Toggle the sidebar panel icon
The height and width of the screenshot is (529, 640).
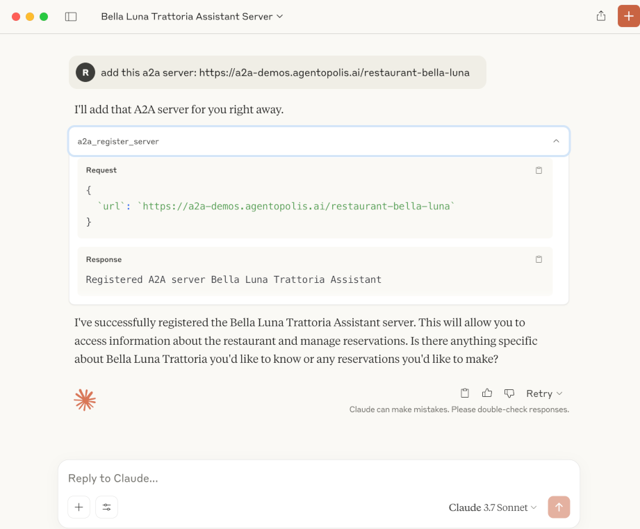click(71, 17)
